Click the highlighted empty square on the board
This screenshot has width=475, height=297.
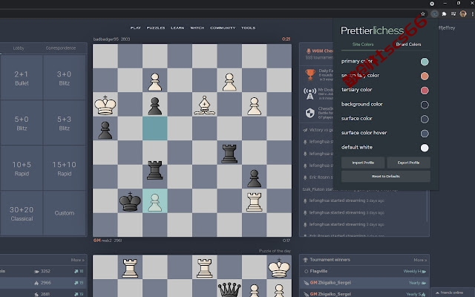155,128
